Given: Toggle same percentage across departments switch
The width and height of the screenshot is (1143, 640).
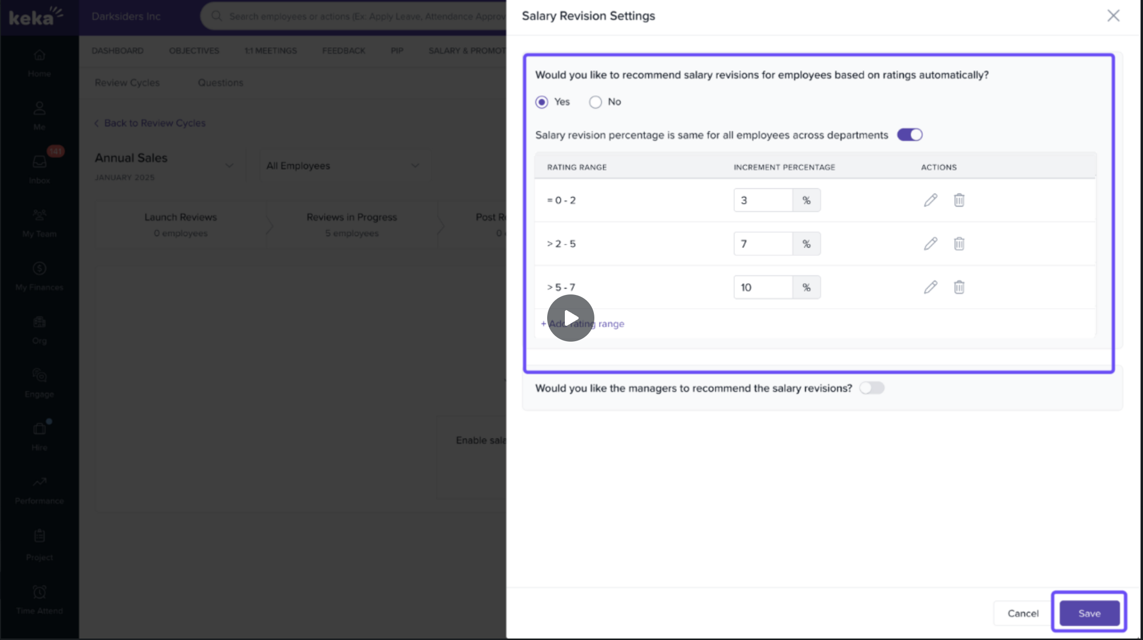Looking at the screenshot, I should (x=909, y=135).
